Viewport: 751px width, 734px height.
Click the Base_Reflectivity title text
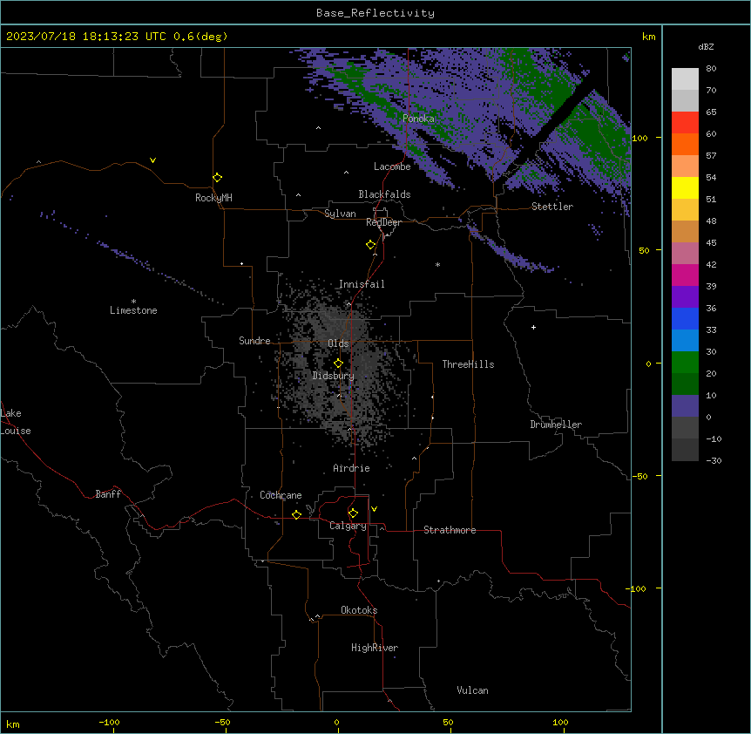(x=375, y=13)
